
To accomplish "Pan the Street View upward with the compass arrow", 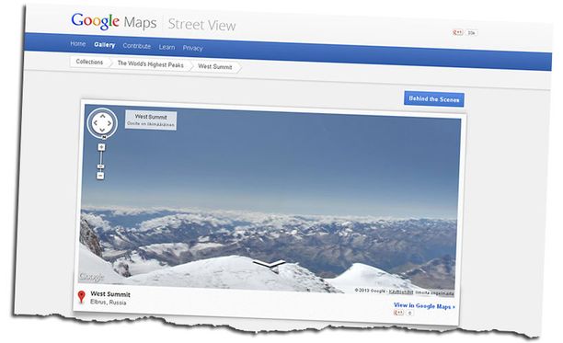I will tap(103, 116).
